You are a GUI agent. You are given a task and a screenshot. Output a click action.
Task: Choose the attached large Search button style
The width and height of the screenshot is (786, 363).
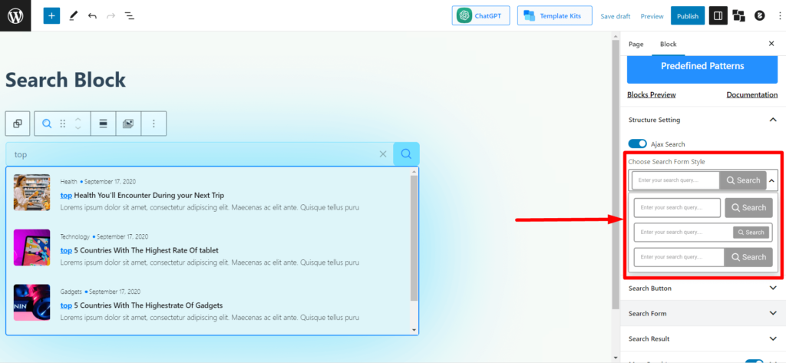(703, 256)
